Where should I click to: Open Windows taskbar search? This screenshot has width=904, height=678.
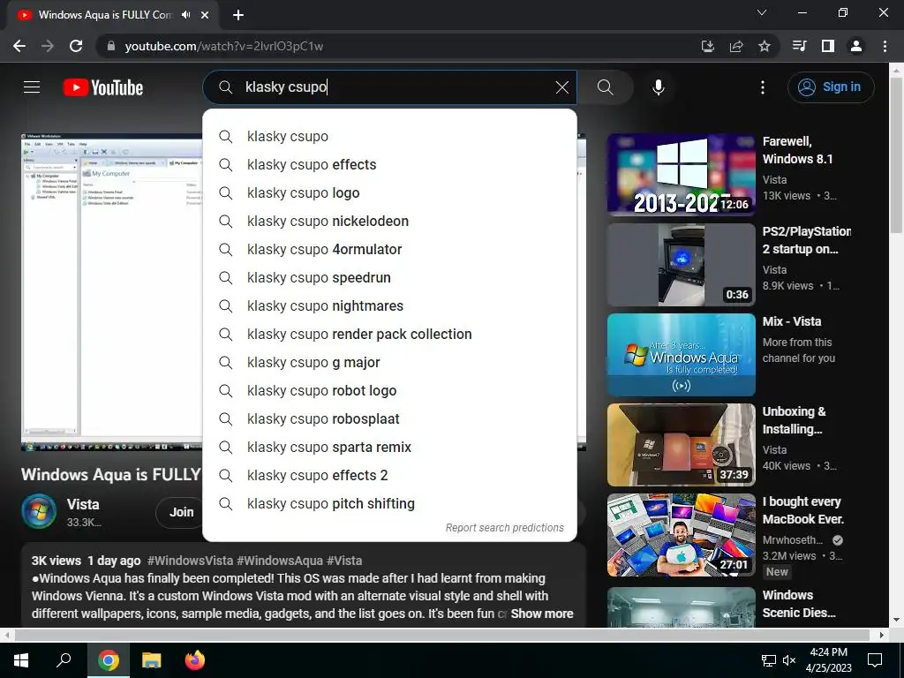(x=64, y=660)
